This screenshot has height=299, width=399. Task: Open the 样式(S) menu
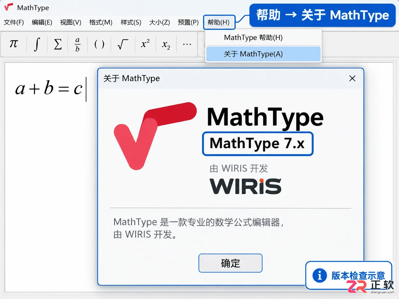(131, 22)
